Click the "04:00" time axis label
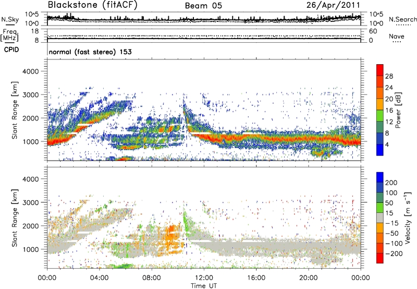Viewport: 417px width, 289px height. (x=99, y=278)
